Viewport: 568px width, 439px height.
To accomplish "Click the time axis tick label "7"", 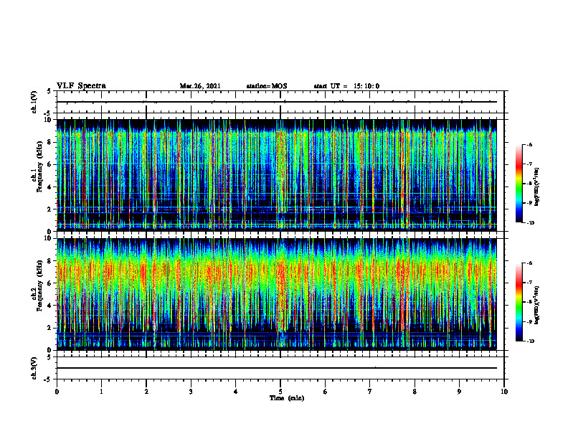I will (370, 392).
